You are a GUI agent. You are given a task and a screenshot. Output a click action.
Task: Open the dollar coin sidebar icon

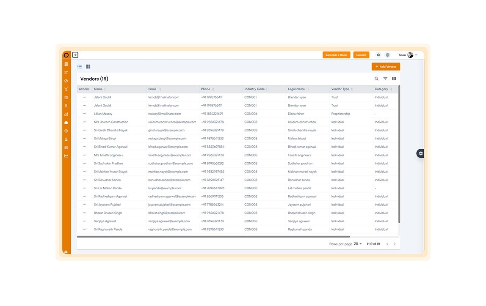[x=66, y=131]
